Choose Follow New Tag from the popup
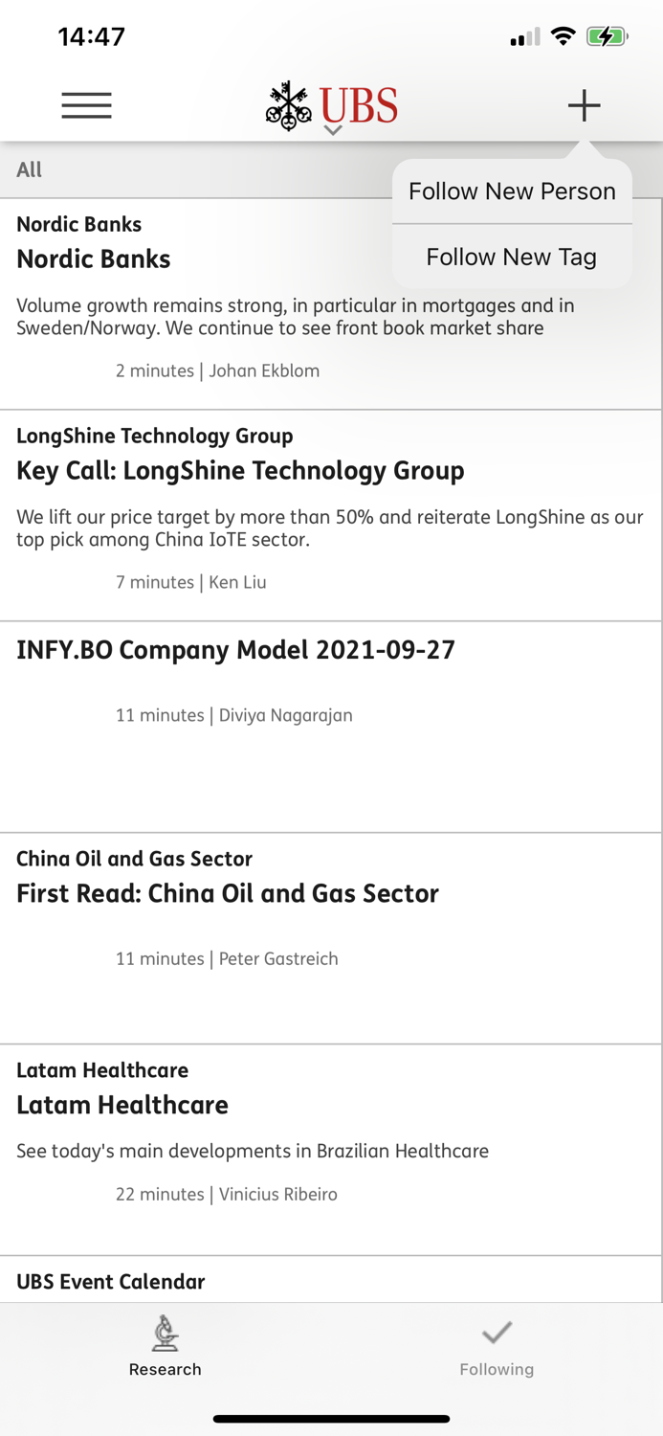Screen dimensions: 663x1436 (512, 257)
